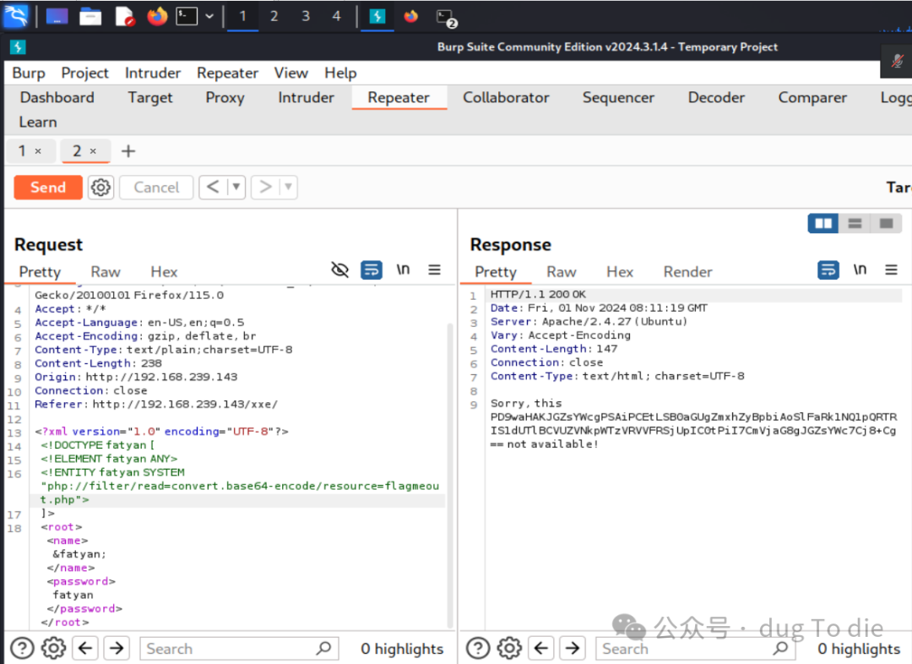This screenshot has height=664, width=912.
Task: Launch Firefox from the taskbar launcher
Action: tap(157, 16)
